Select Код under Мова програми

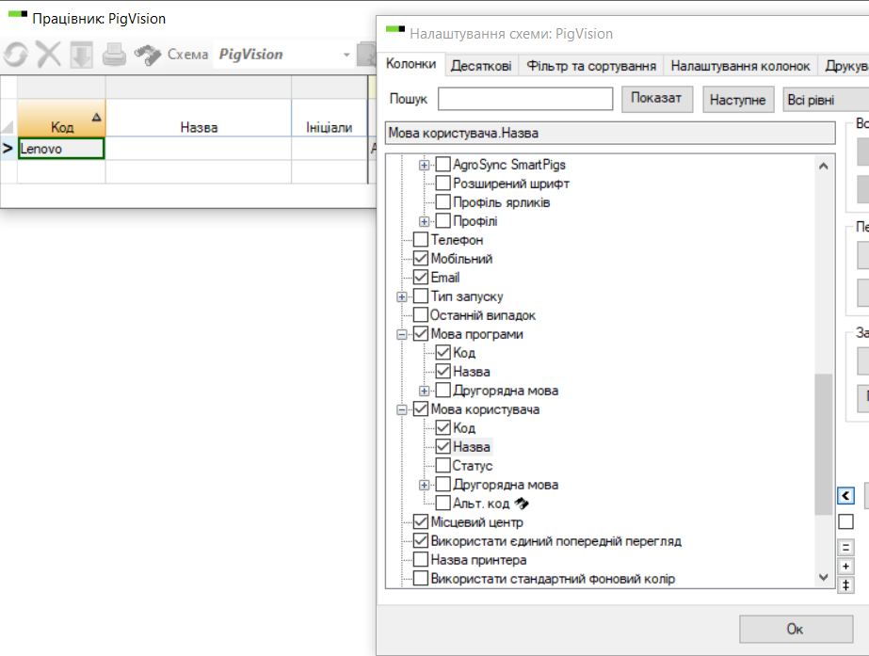coord(464,352)
